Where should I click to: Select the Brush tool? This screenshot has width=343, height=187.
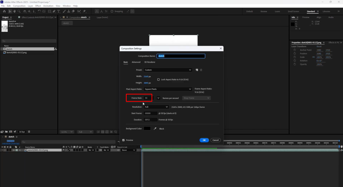tap(64, 11)
